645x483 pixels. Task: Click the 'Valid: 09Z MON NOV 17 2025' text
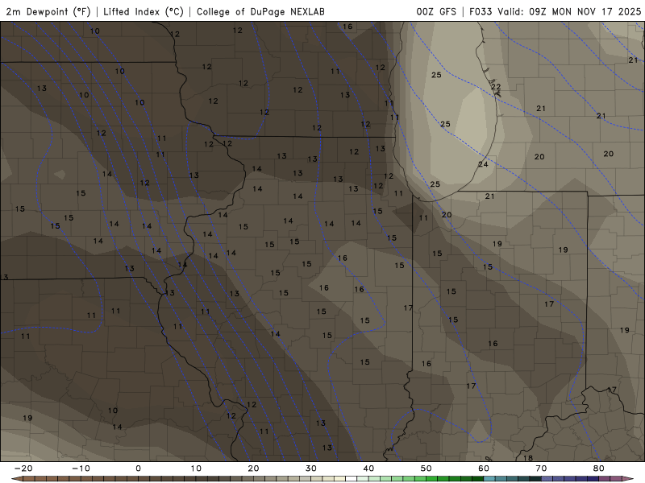pyautogui.click(x=569, y=11)
